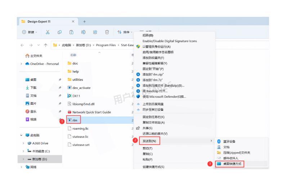Click the Delete trash icon in toolbar
286x184 pixels.
pyautogui.click(x=107, y=32)
